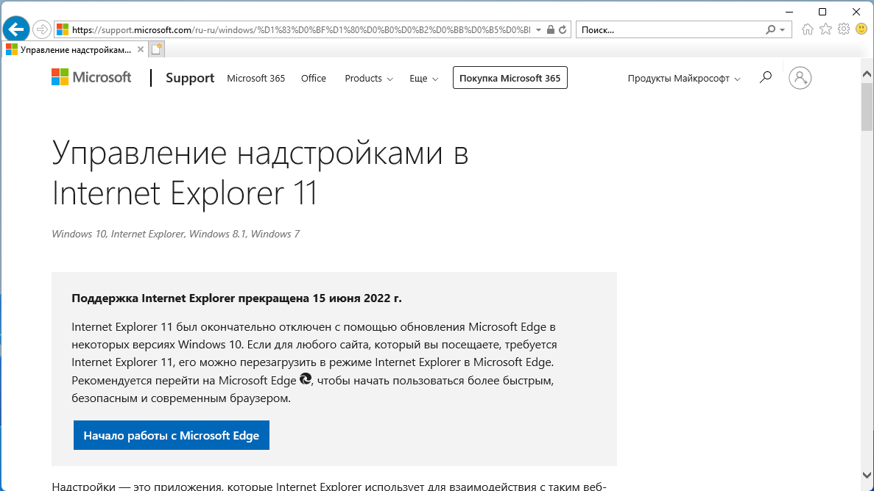The image size is (874, 491).
Task: Maximize the browser window
Action: [822, 12]
